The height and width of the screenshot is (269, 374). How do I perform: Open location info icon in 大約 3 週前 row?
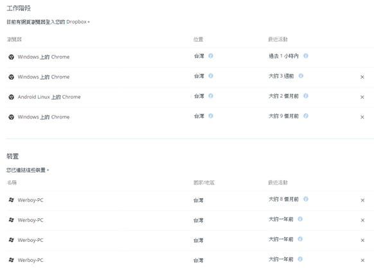(211, 76)
